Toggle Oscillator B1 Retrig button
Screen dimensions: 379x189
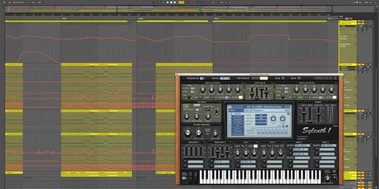(241, 97)
